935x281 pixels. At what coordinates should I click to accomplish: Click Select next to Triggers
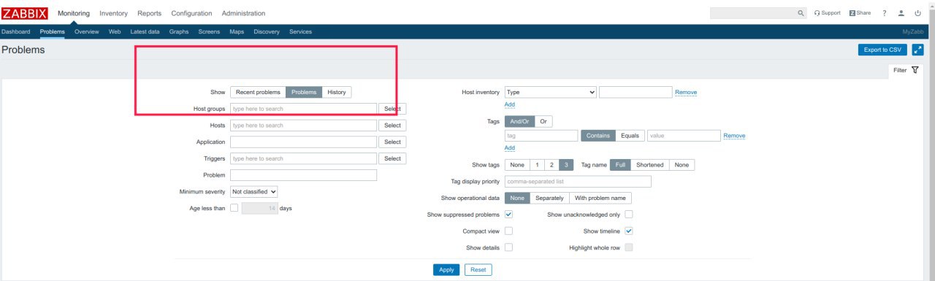(392, 158)
